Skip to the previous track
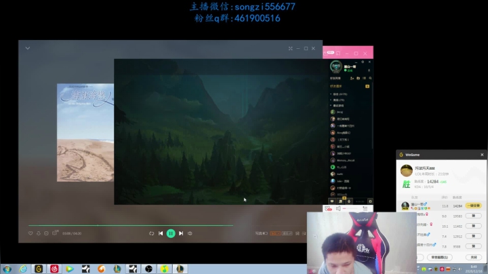Image resolution: width=488 pixels, height=274 pixels. coord(161,233)
